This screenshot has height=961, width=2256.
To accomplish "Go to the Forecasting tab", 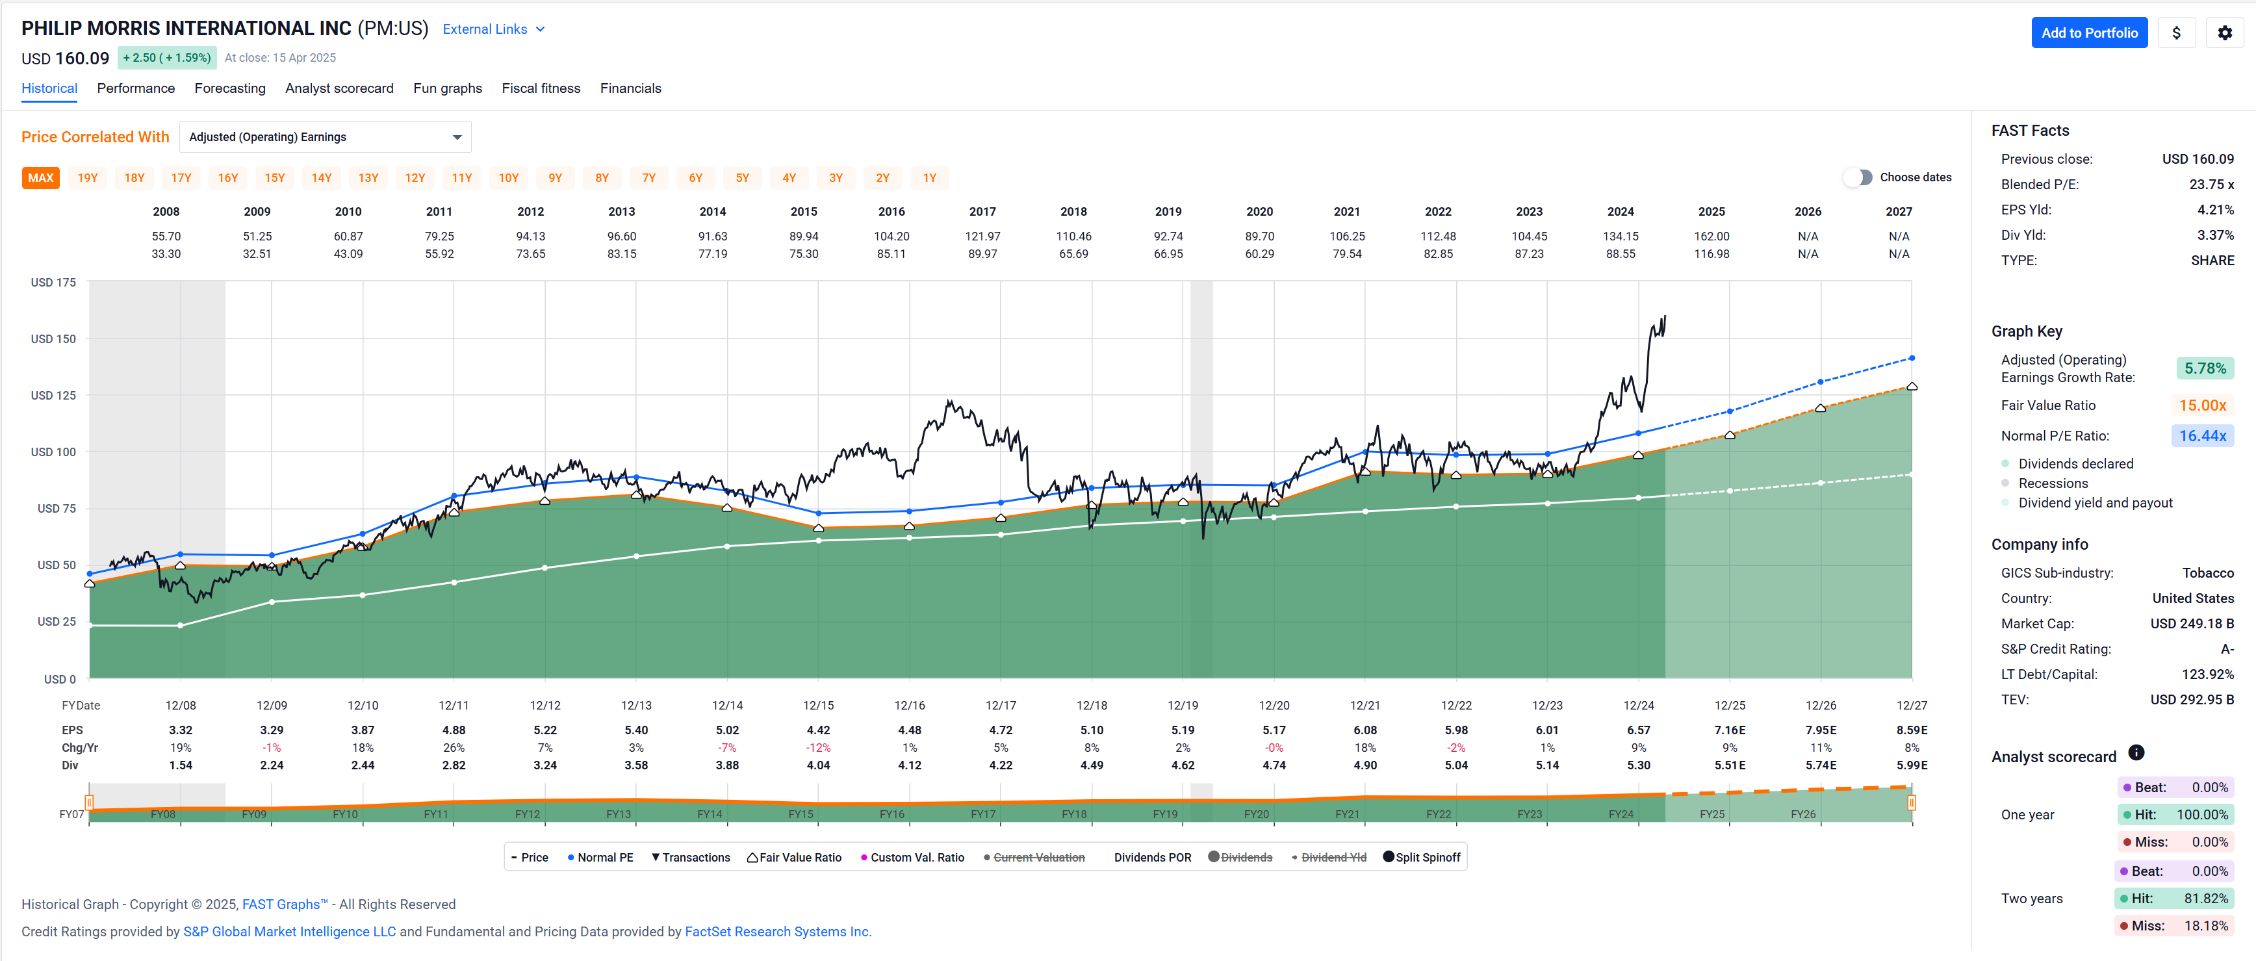I will point(229,88).
